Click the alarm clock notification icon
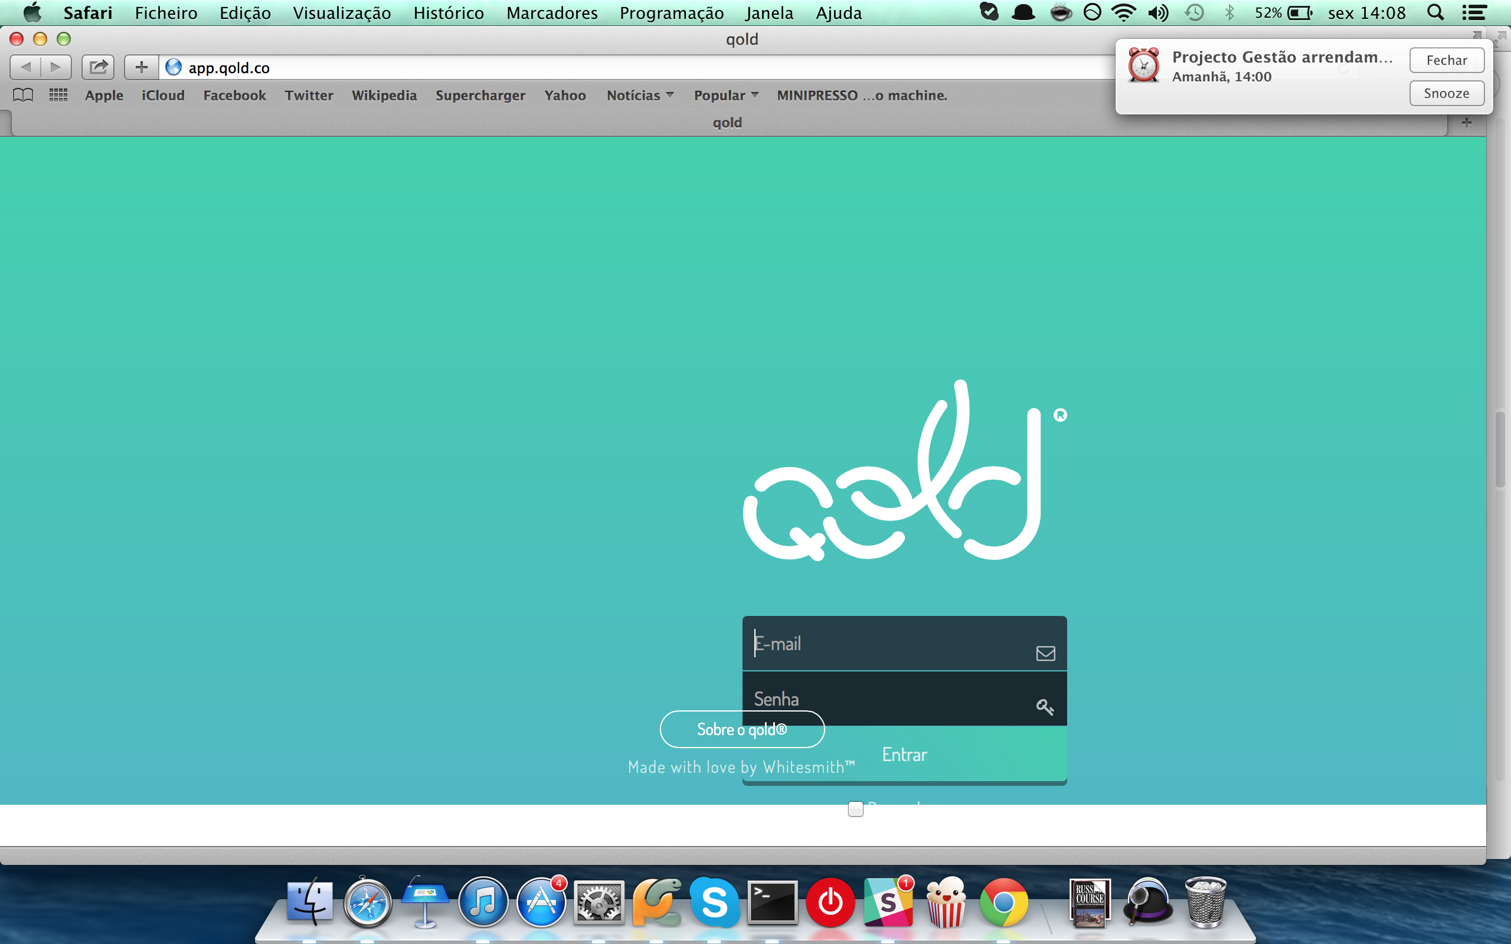Screen dimensions: 1511x944 point(1143,65)
